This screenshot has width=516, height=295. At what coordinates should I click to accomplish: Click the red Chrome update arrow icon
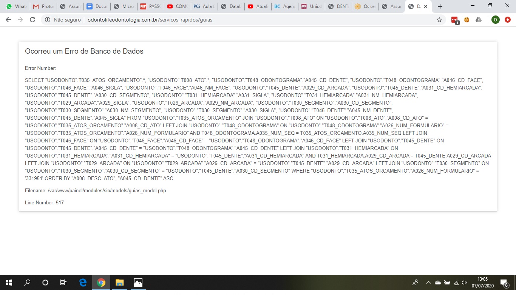click(508, 20)
